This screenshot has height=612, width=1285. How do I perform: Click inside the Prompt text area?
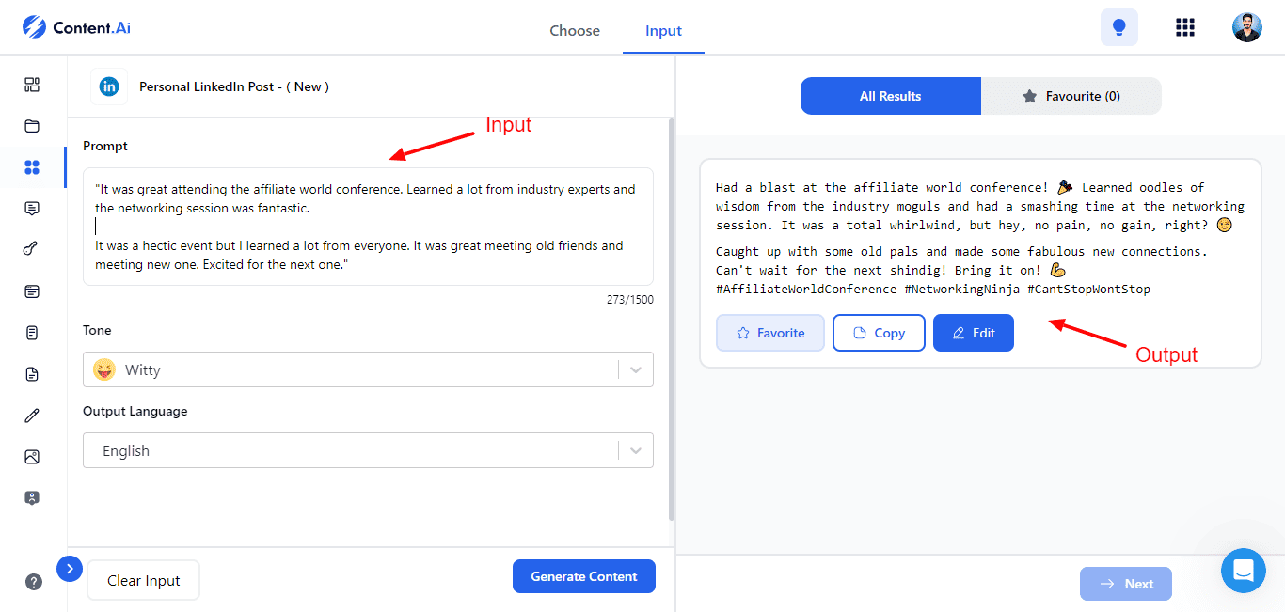tap(368, 227)
